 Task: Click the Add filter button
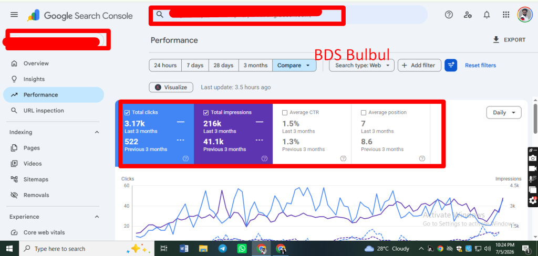[419, 65]
